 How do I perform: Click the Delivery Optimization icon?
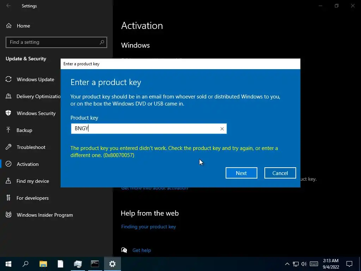[8, 96]
